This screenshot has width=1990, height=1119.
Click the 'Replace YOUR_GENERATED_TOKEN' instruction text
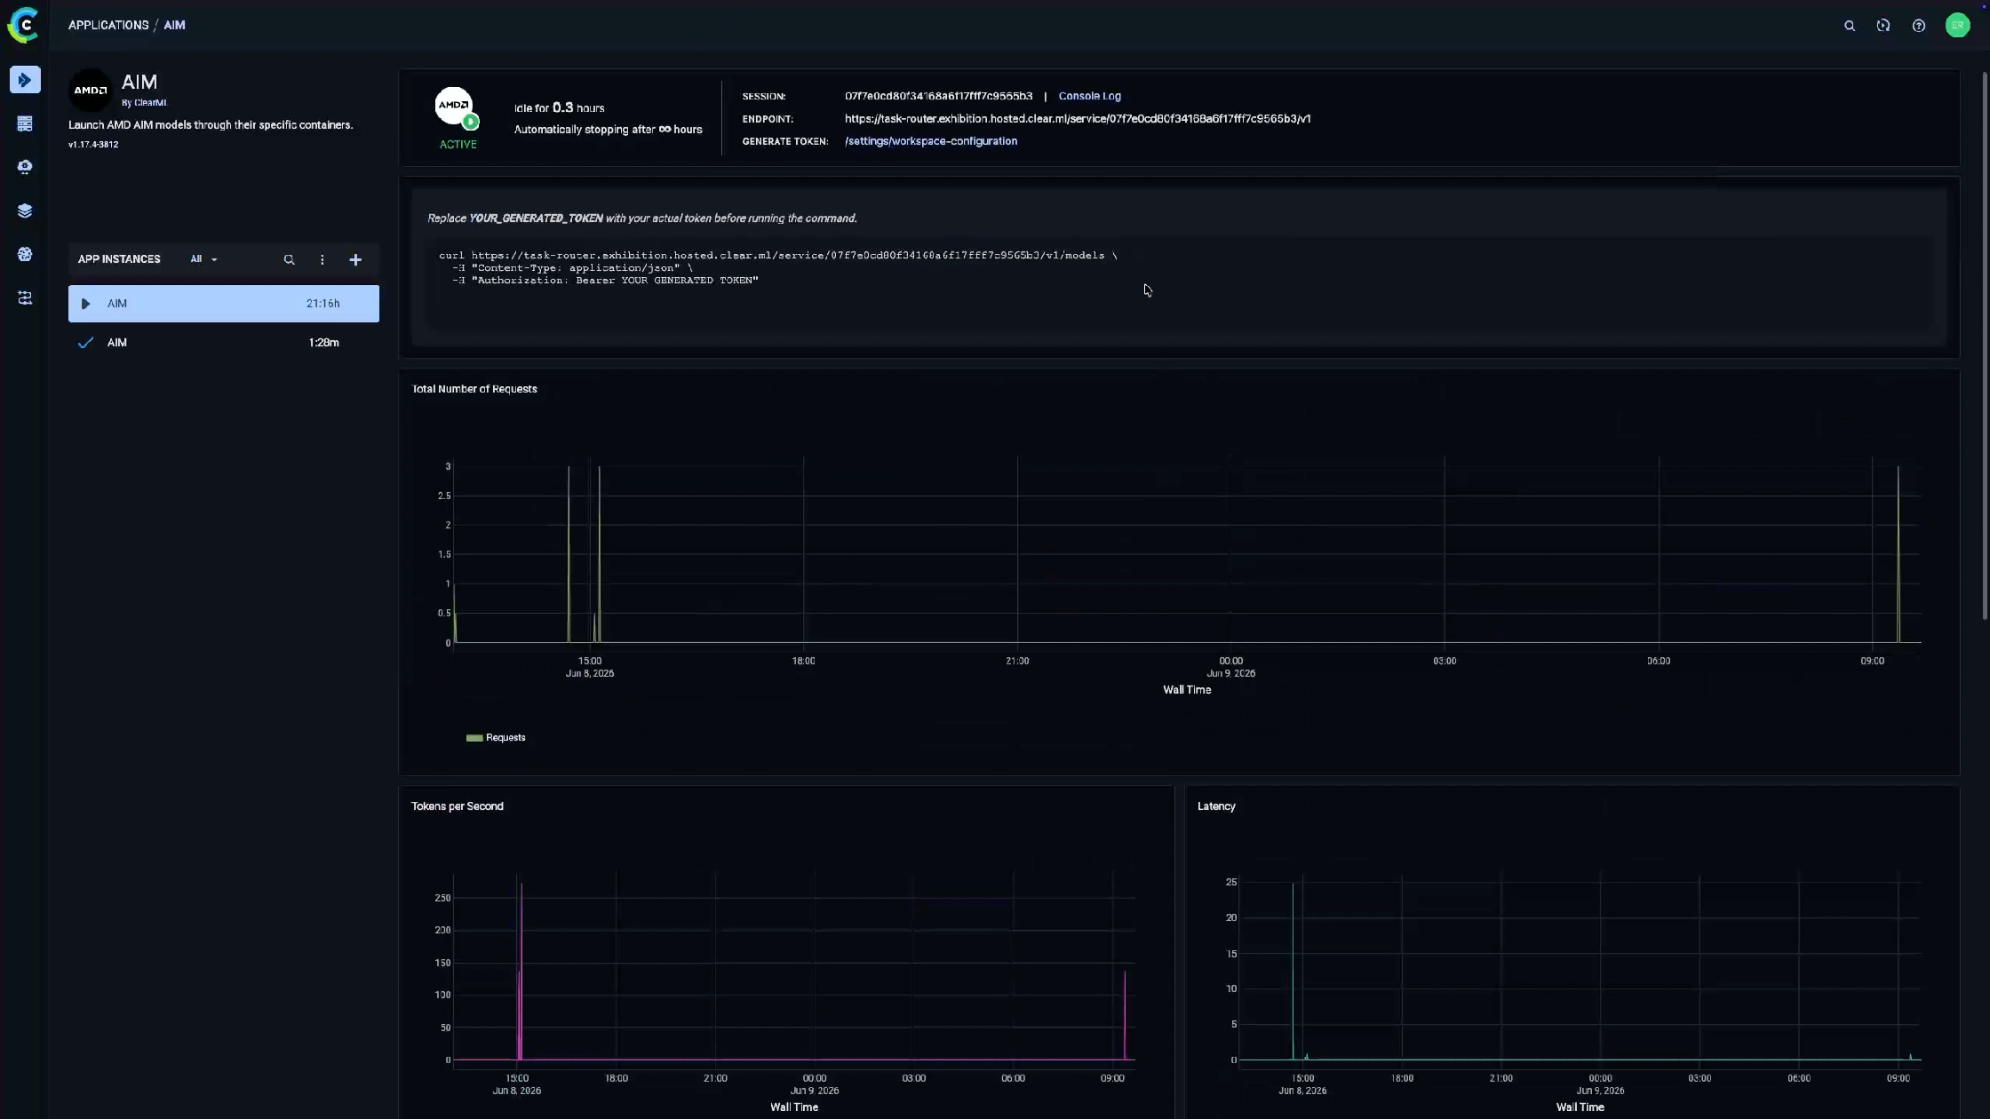point(642,218)
